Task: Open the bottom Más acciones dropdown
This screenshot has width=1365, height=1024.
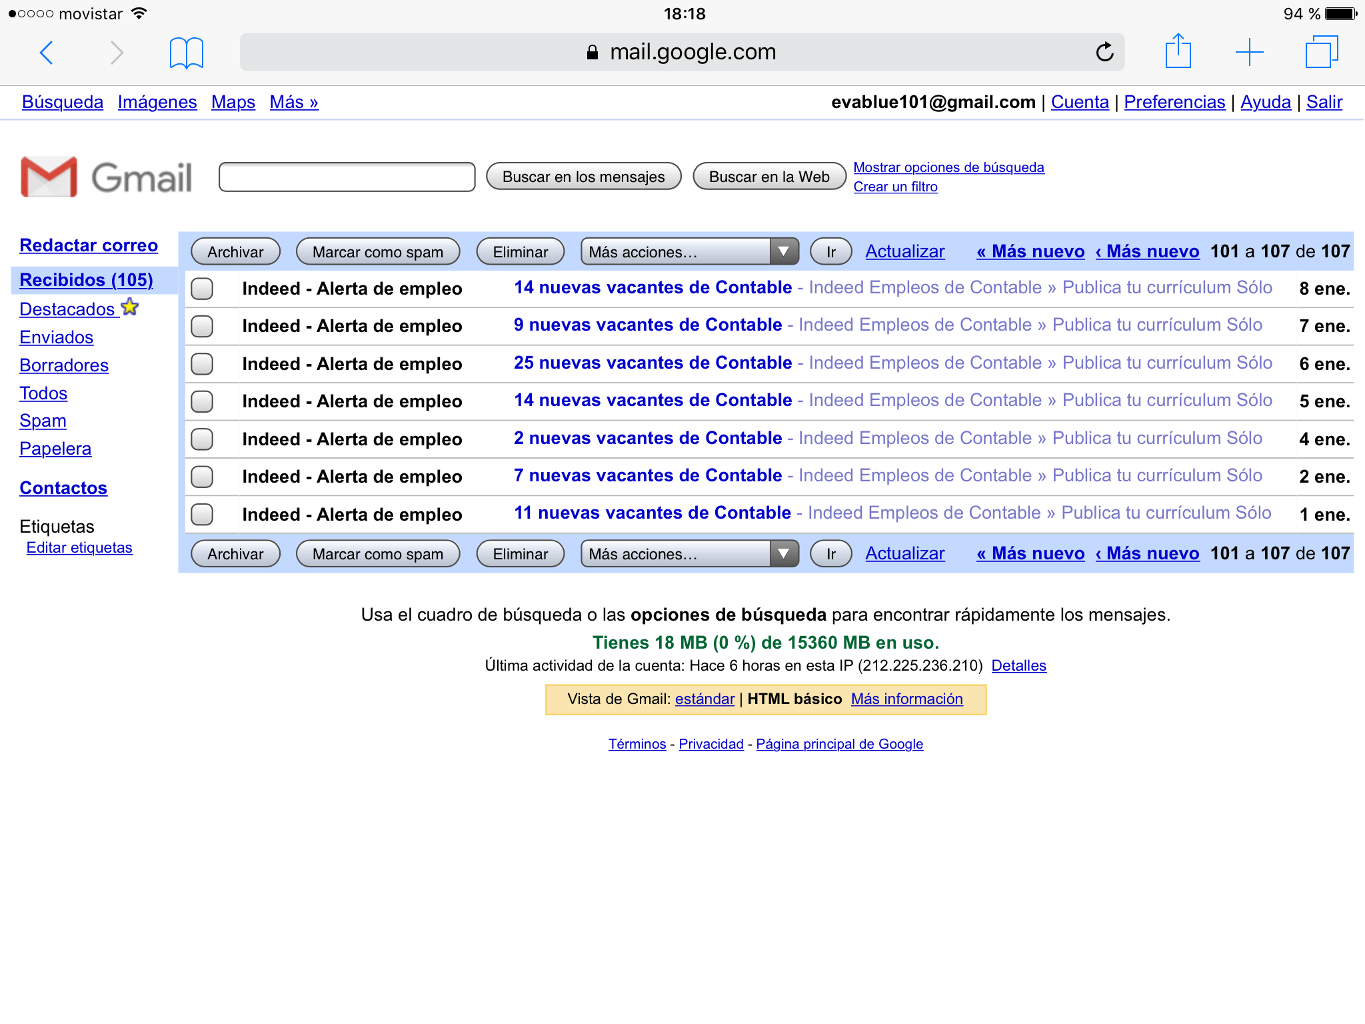Action: tap(690, 554)
